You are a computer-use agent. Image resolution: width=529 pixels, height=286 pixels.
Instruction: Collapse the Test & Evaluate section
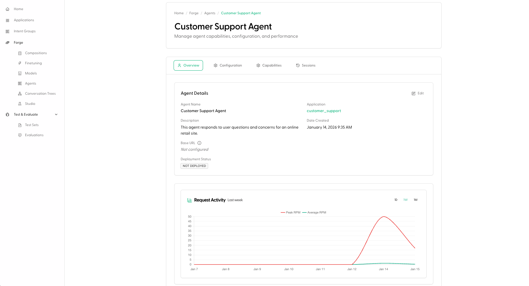point(56,114)
